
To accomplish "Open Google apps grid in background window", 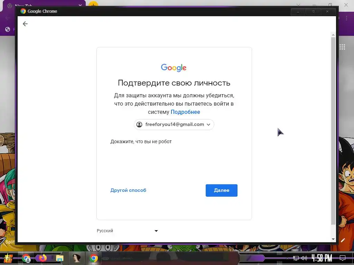I will click(342, 47).
